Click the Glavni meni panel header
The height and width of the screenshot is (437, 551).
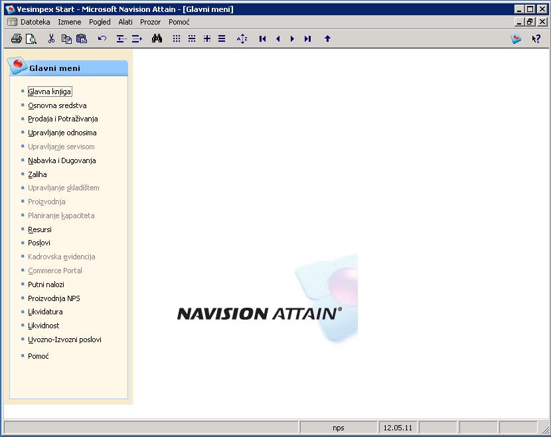coord(68,68)
